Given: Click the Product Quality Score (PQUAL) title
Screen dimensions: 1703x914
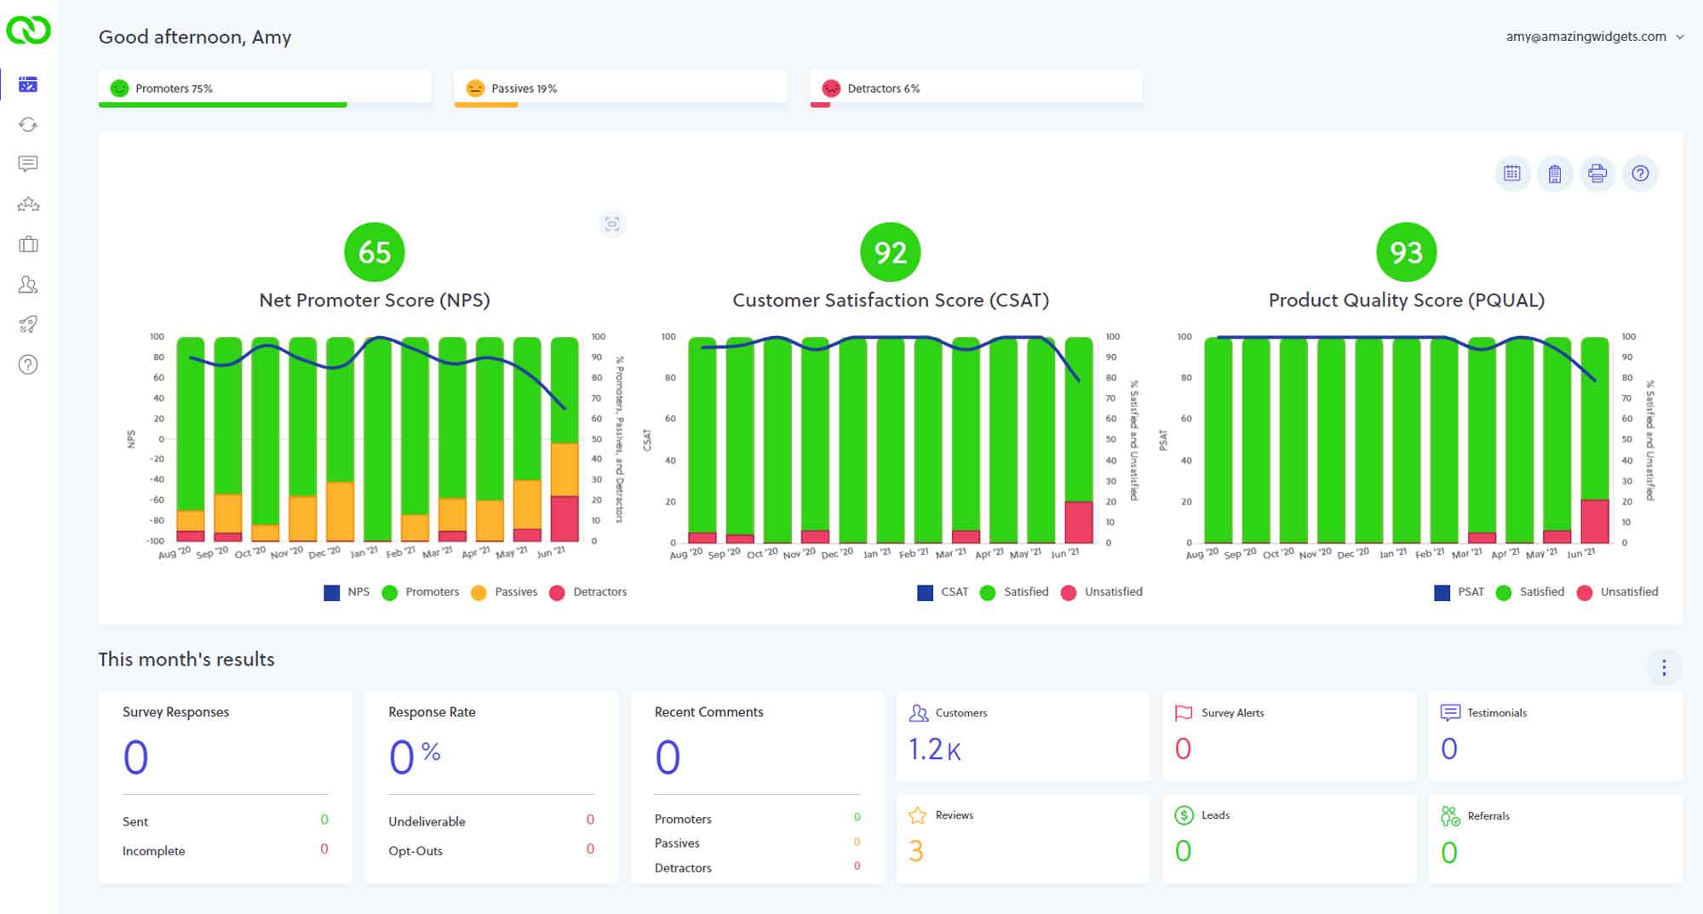Looking at the screenshot, I should click(x=1407, y=300).
